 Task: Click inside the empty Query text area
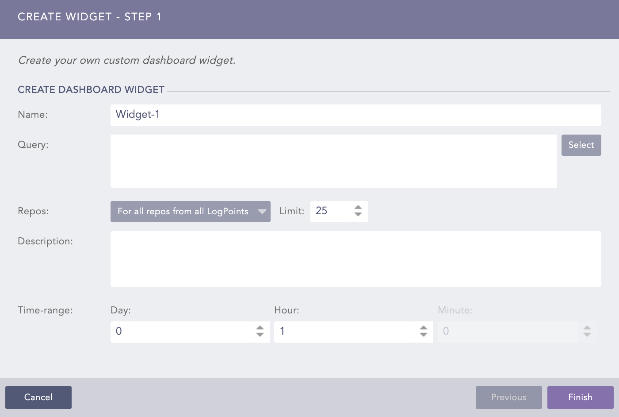(x=334, y=161)
